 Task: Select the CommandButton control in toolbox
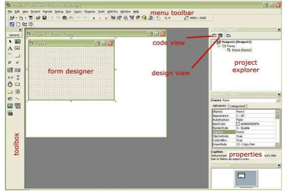coord(18,56)
